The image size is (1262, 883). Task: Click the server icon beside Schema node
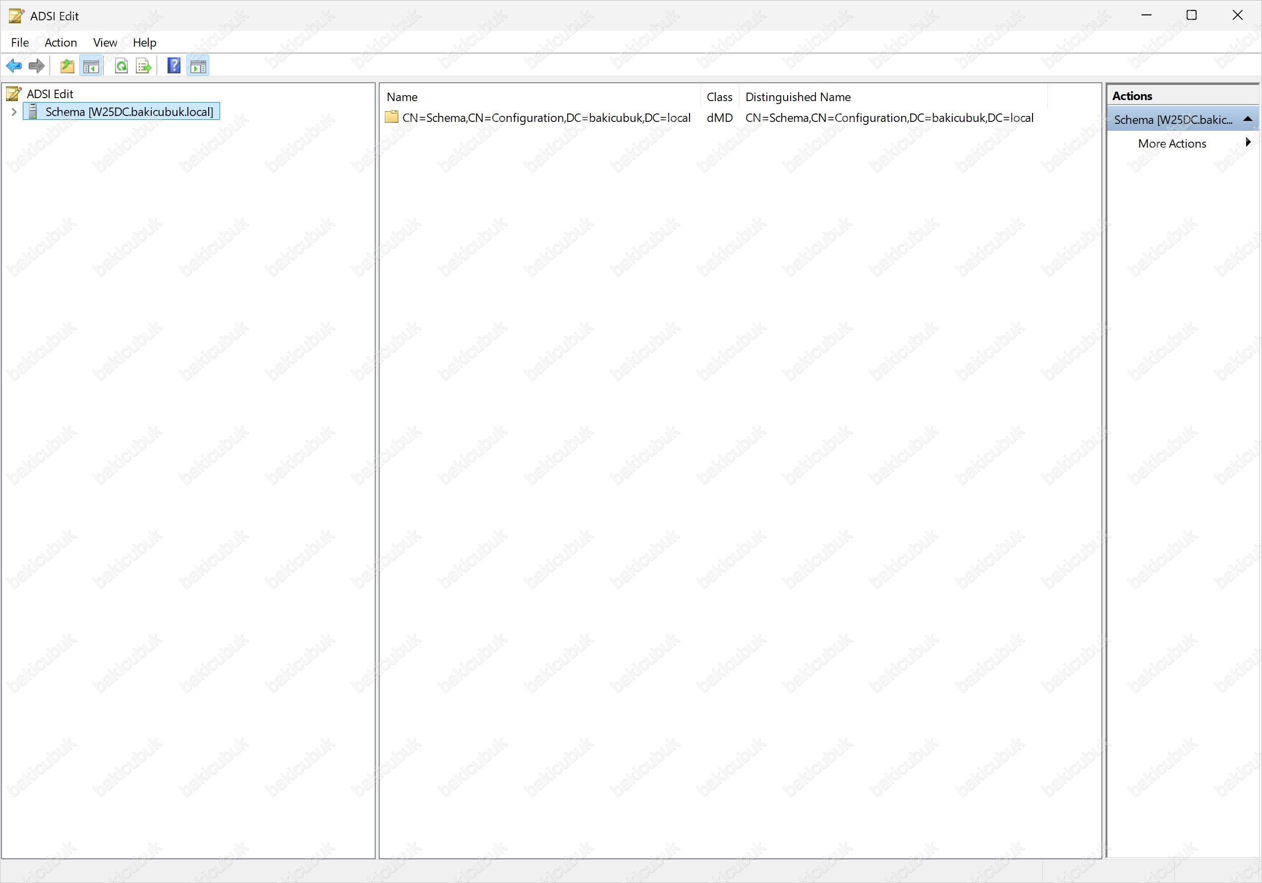pos(32,111)
